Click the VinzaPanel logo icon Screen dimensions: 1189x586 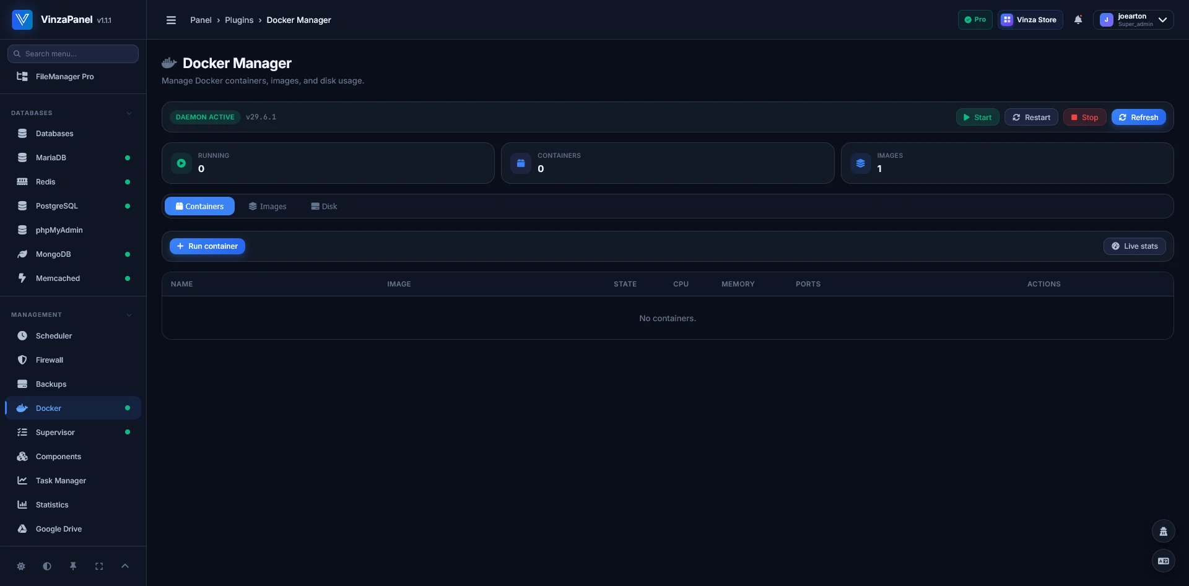[22, 20]
